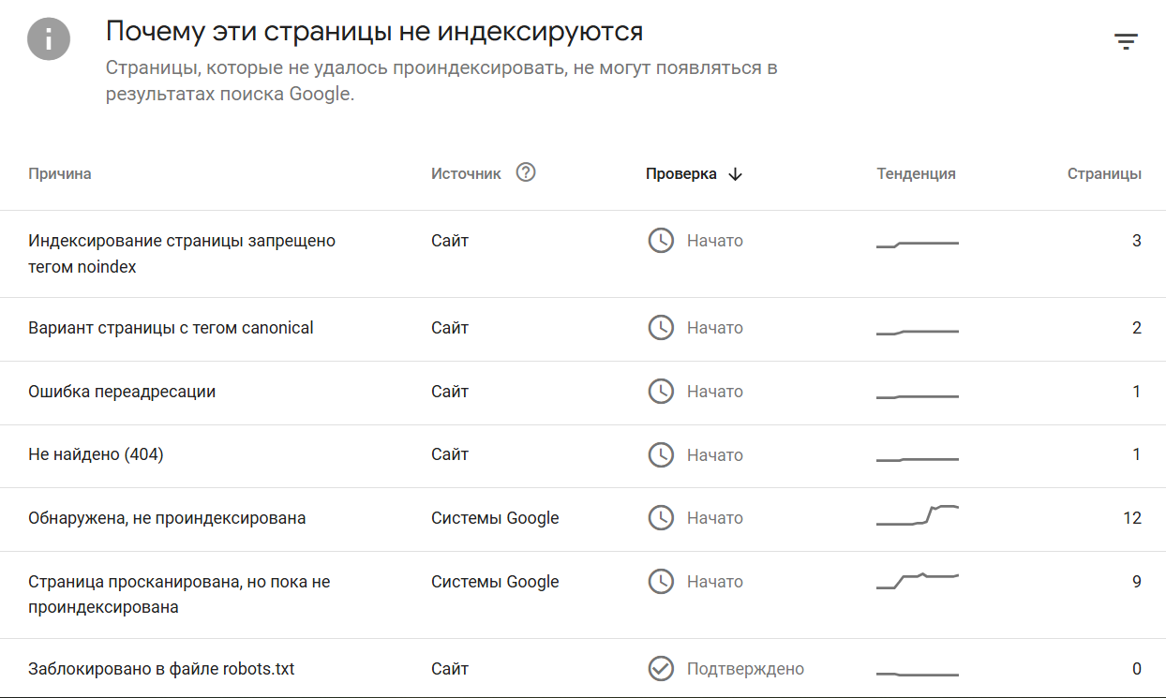Click page count 2 in the canonical row
The width and height of the screenshot is (1166, 698).
pyautogui.click(x=1137, y=328)
